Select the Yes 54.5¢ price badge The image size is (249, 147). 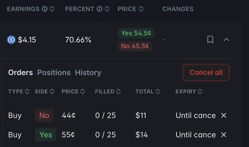pos(136,33)
